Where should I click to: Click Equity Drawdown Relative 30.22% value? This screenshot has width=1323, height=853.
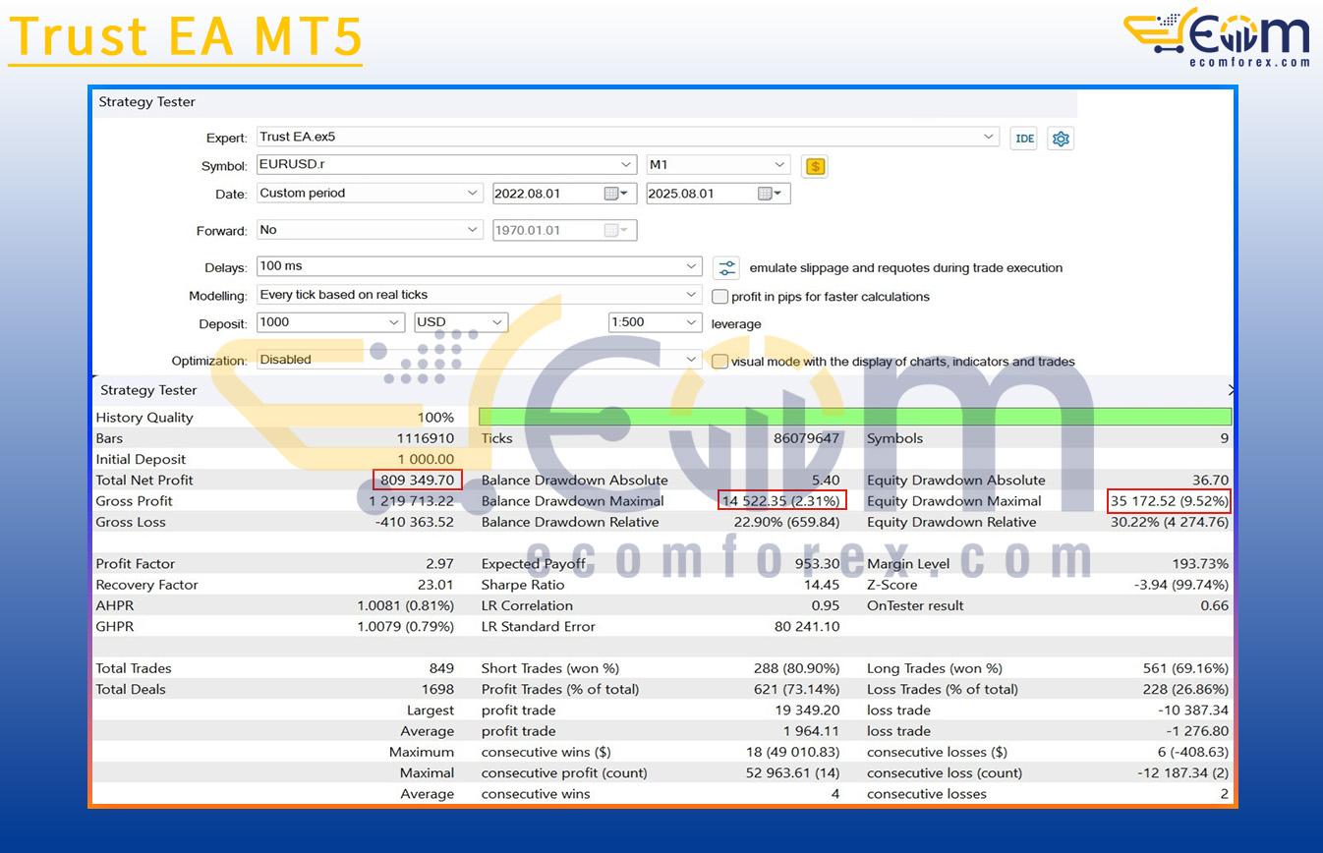[x=1169, y=522]
